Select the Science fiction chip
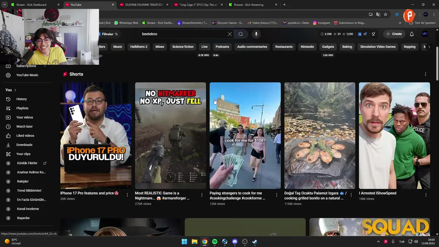This screenshot has width=439, height=247. coord(183,47)
